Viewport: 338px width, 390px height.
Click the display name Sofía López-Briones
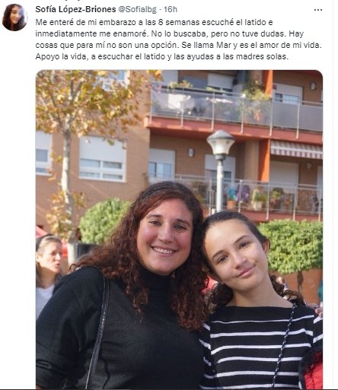pos(75,9)
